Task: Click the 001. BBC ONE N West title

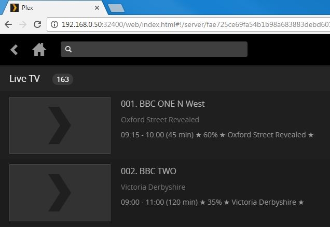Action: 163,104
